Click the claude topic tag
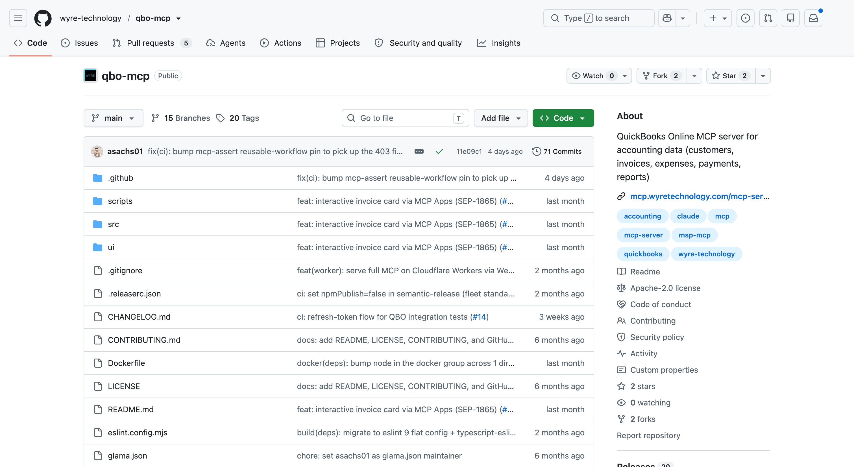 click(688, 216)
